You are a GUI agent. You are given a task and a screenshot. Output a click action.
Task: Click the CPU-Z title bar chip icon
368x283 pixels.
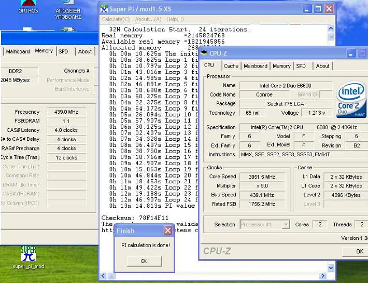click(x=204, y=52)
